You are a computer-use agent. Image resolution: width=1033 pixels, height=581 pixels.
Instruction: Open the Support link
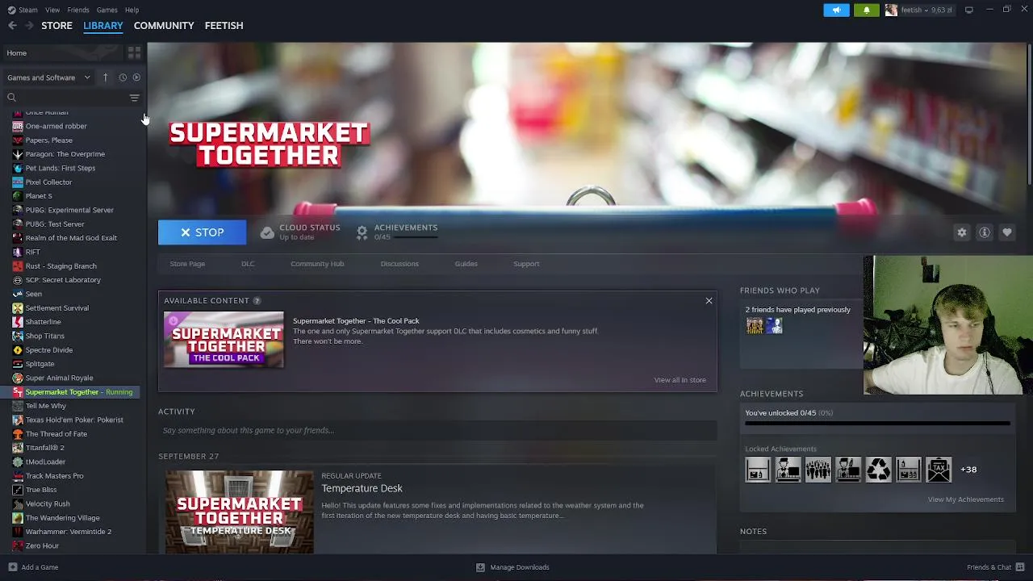526,264
